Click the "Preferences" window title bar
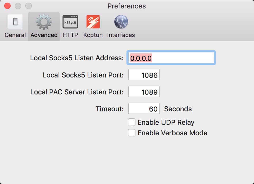Image resolution: width=254 pixels, height=184 pixels. [x=126, y=6]
